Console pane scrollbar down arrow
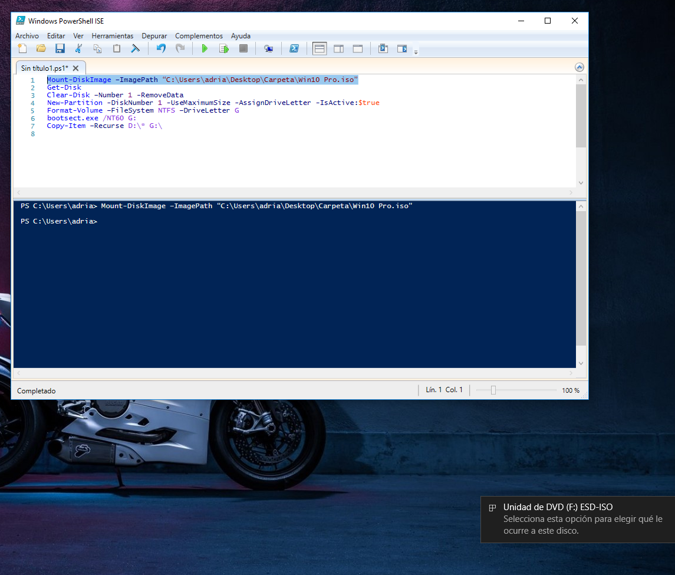675x575 pixels. click(x=581, y=363)
